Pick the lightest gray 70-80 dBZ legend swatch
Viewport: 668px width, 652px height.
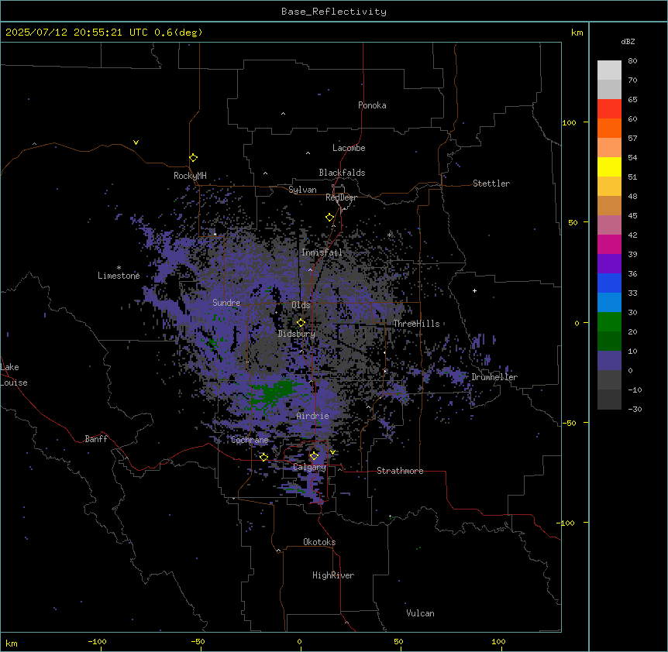point(609,70)
